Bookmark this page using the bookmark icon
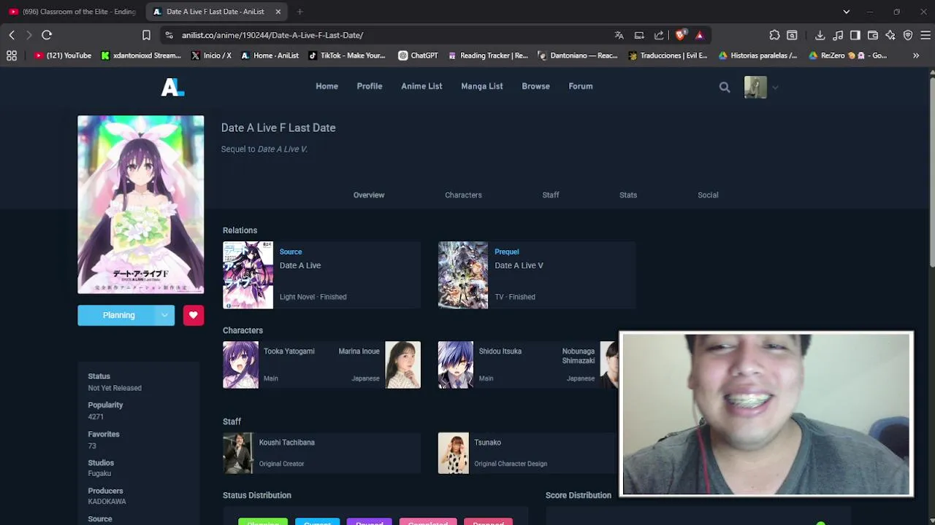 tap(146, 35)
